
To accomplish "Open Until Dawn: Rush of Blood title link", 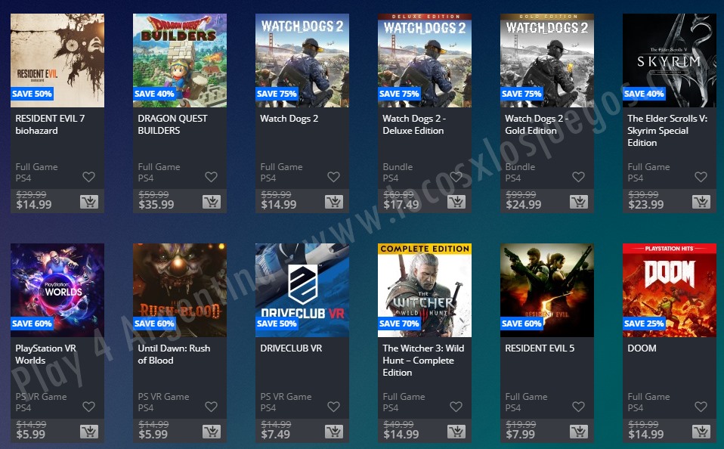I will click(x=174, y=355).
